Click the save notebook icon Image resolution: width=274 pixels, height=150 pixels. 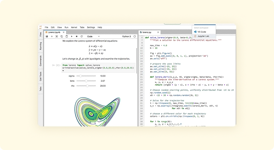point(47,36)
